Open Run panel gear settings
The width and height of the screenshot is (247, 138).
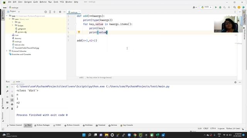pyautogui.click(x=235, y=82)
